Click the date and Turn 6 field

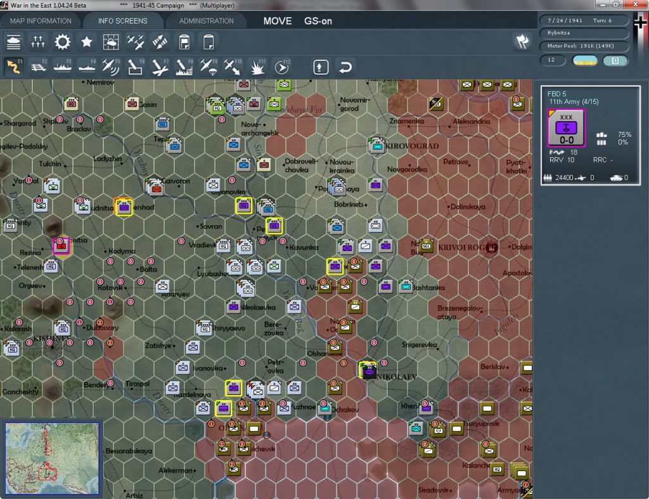[x=584, y=20]
